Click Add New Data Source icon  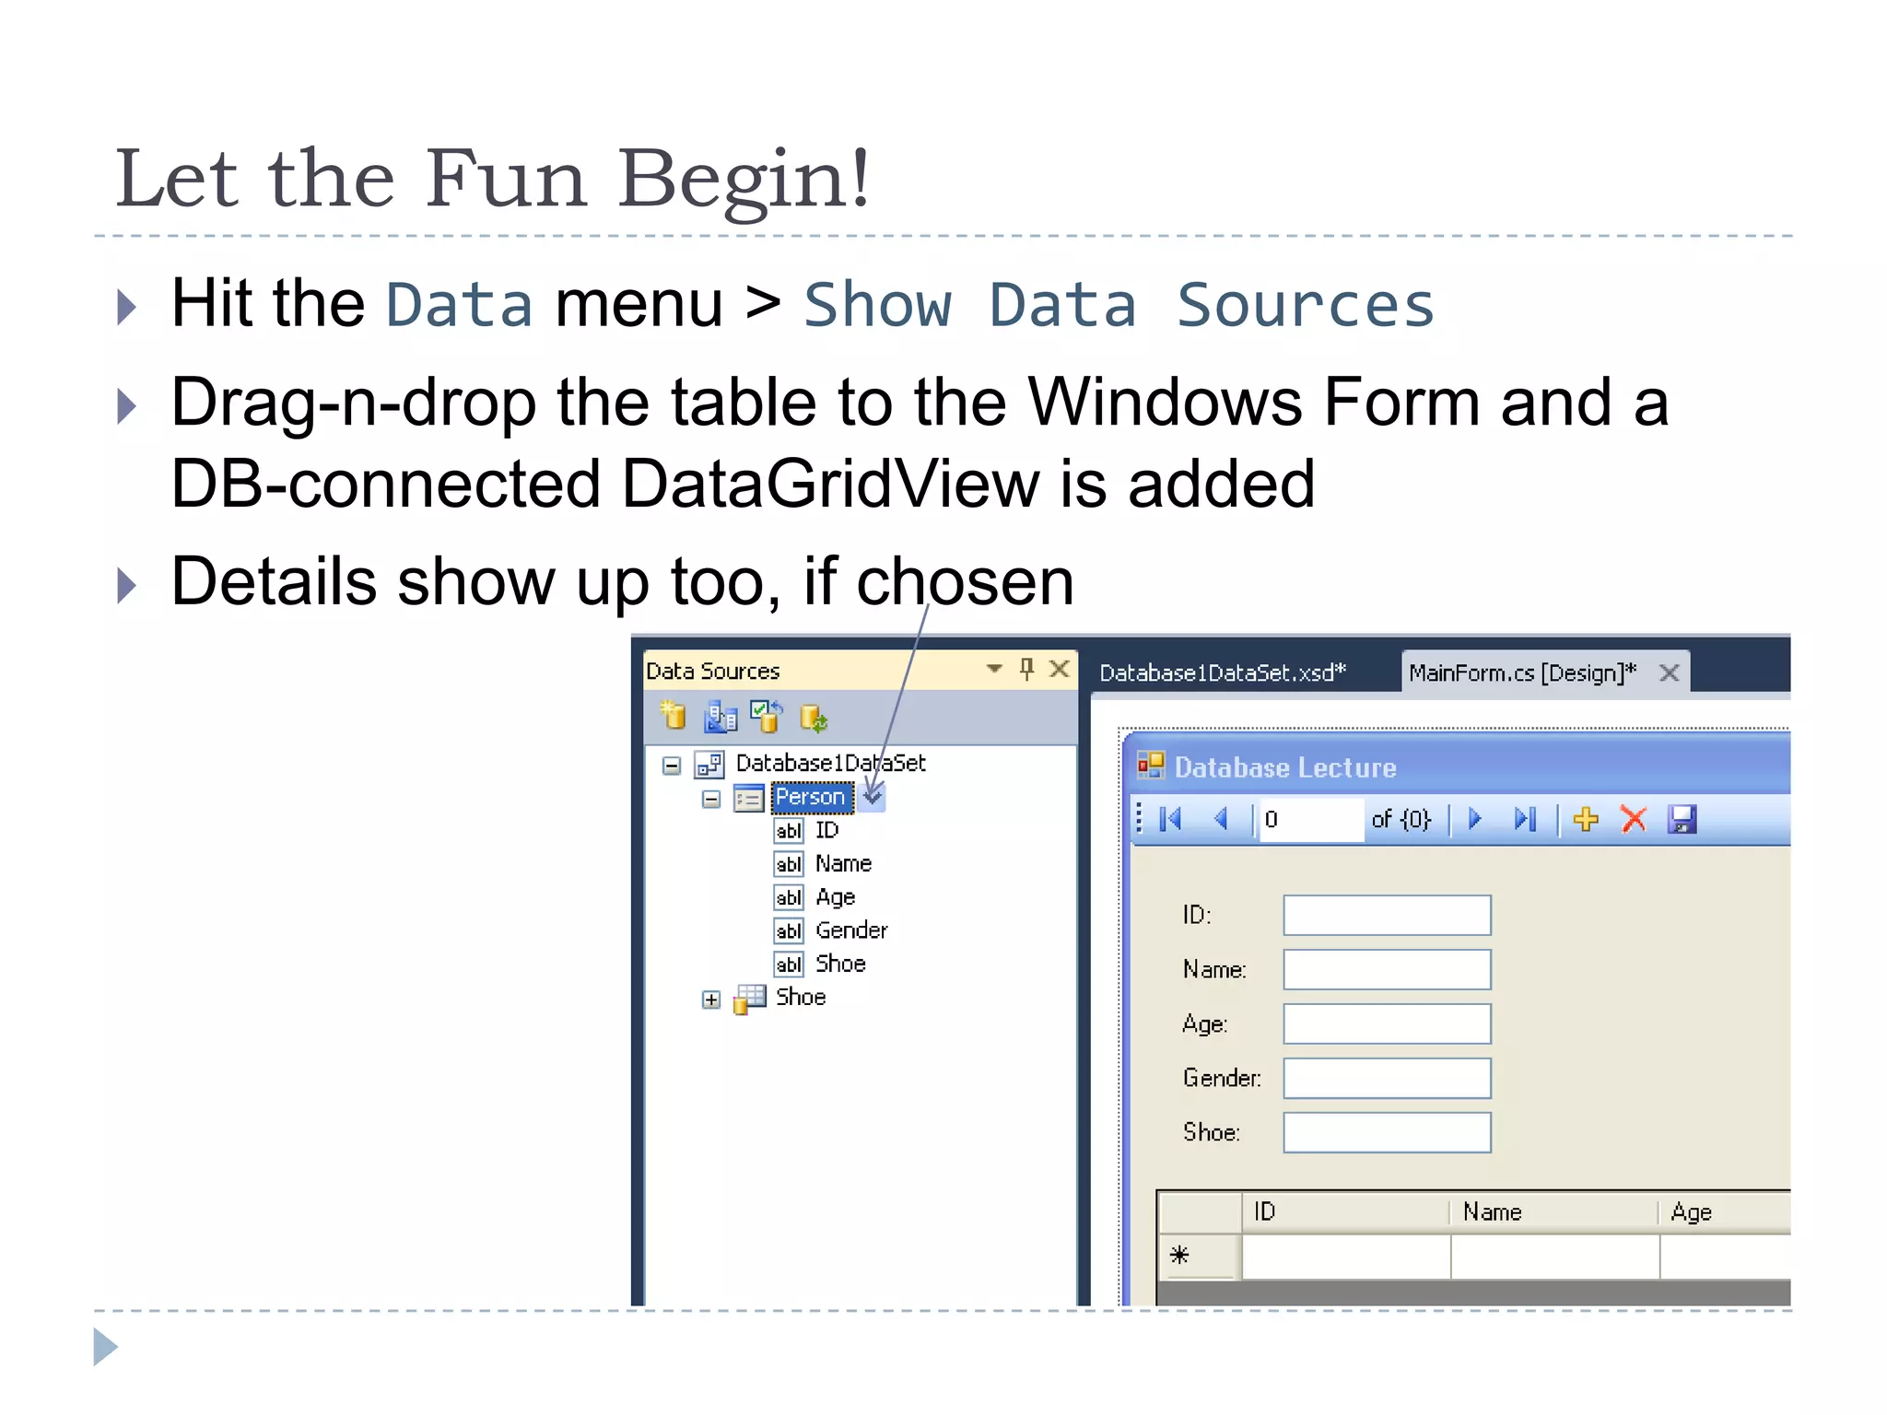[674, 716]
